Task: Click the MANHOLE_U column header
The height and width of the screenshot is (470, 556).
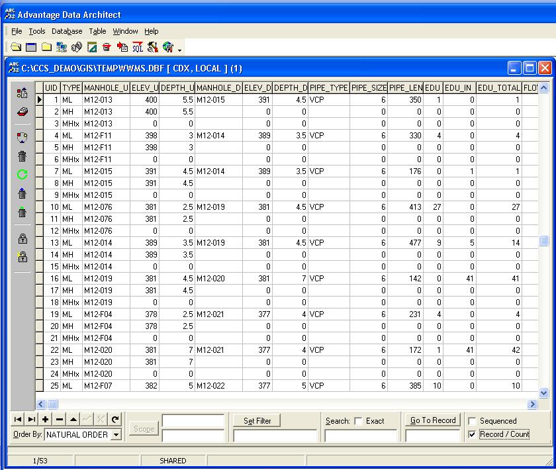Action: click(106, 88)
